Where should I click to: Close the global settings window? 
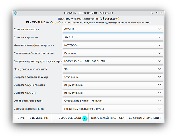[162, 13]
